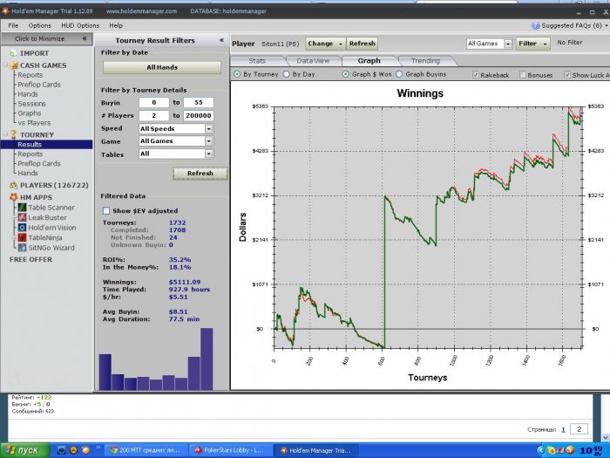The width and height of the screenshot is (610, 458).
Task: Select the Graph Buyins radio option
Action: (x=399, y=75)
